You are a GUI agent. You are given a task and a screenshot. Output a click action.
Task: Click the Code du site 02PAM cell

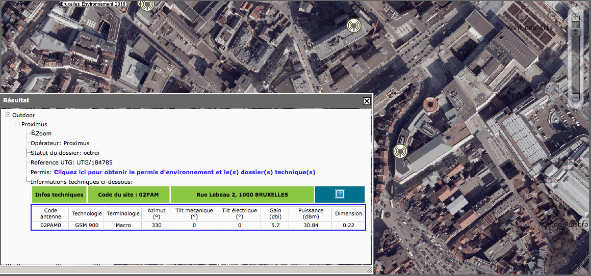click(129, 195)
